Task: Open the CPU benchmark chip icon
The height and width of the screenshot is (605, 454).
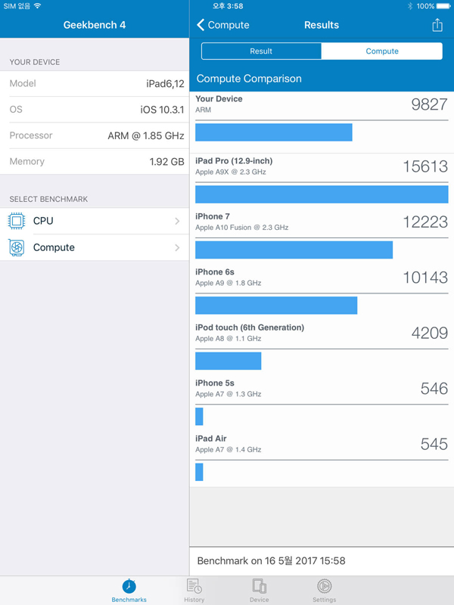Action: [17, 221]
